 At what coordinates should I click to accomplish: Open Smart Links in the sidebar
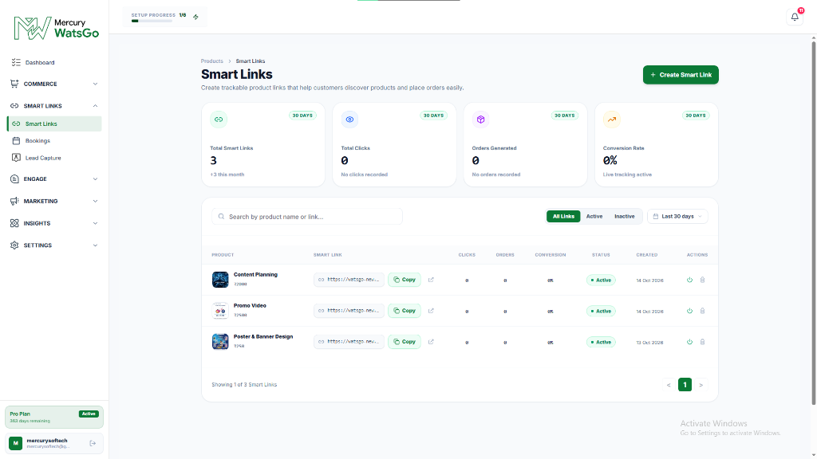coord(54,124)
